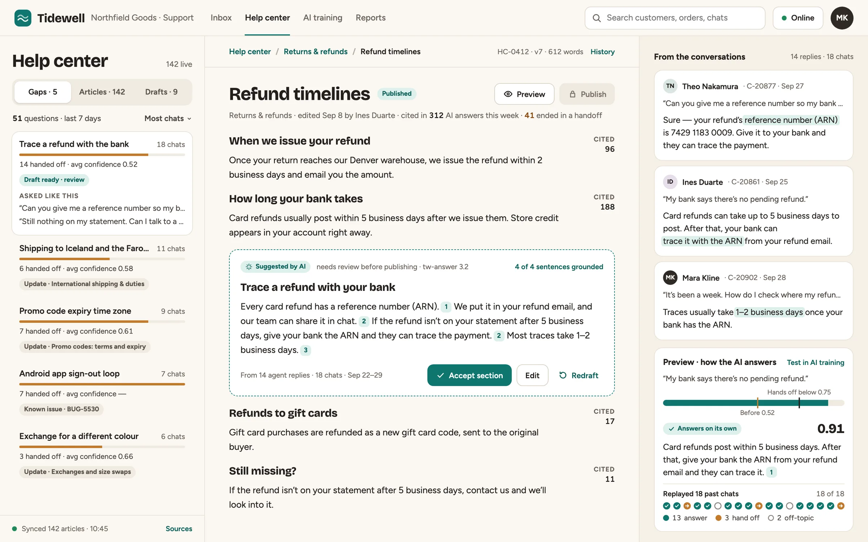Toggle the Online status button

coord(798,18)
